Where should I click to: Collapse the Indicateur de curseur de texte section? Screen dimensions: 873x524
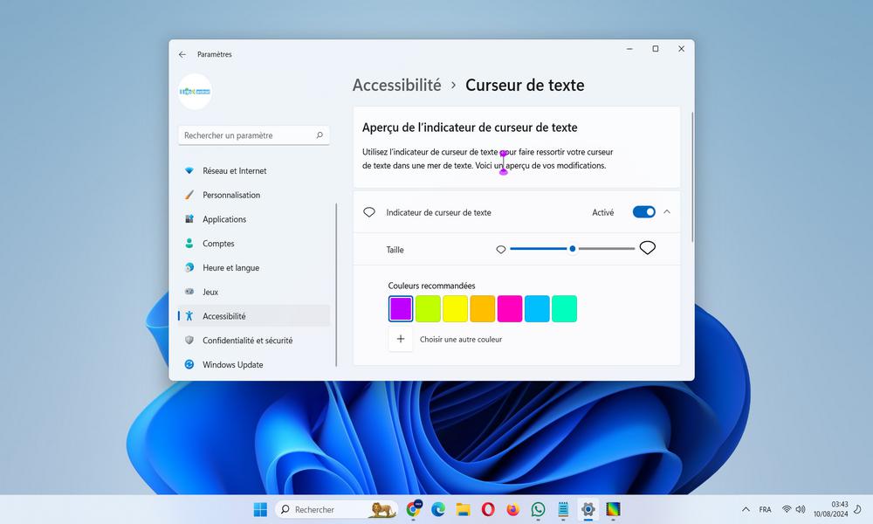[667, 212]
